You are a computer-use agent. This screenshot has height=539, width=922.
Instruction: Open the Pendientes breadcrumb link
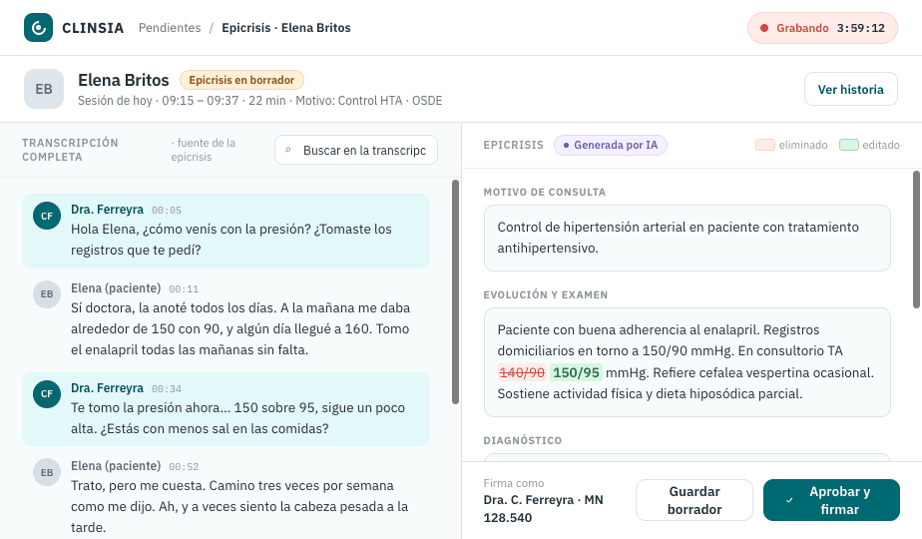[170, 28]
